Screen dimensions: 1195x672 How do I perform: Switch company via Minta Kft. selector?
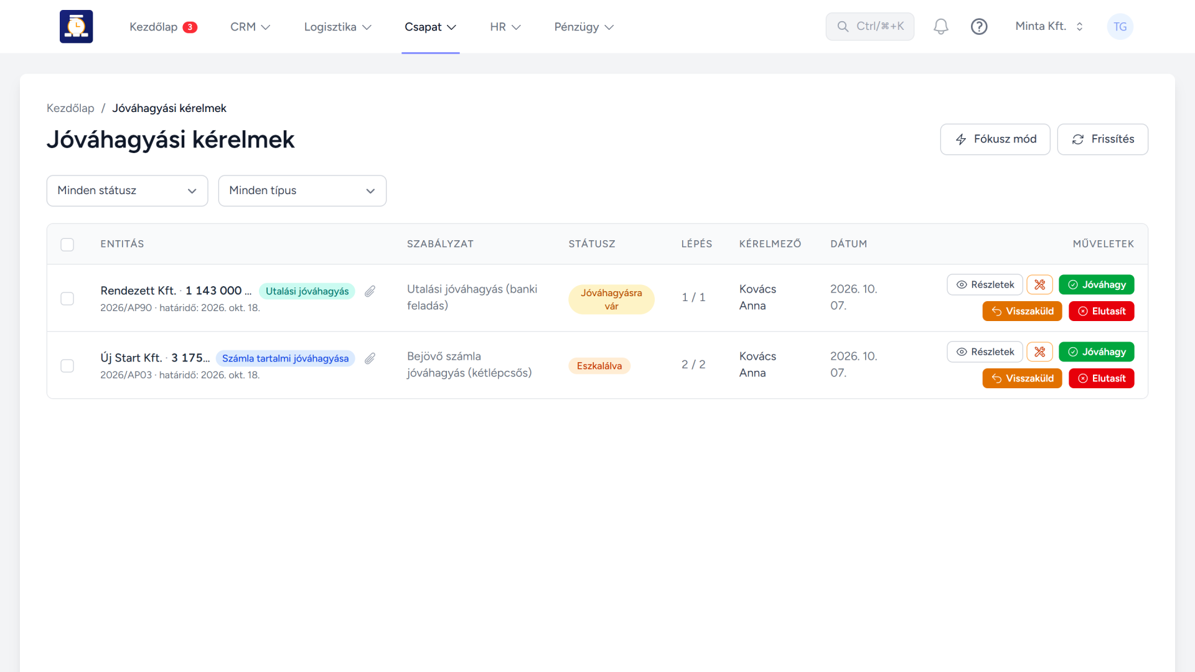(1049, 26)
